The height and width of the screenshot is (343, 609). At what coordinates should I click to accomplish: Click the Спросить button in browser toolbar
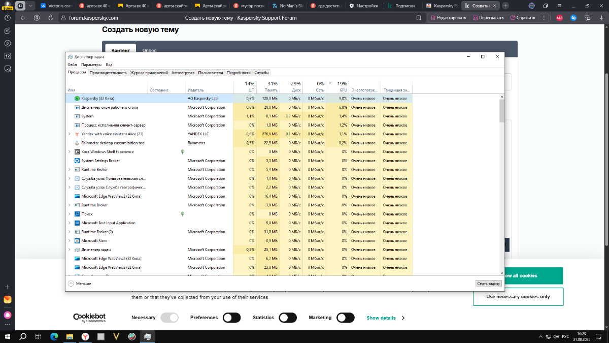(x=523, y=18)
